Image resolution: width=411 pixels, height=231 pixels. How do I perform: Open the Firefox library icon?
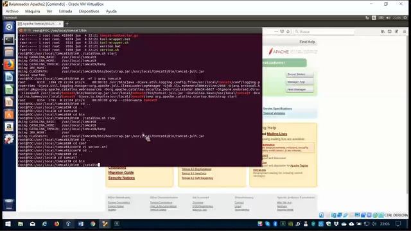tap(383, 31)
